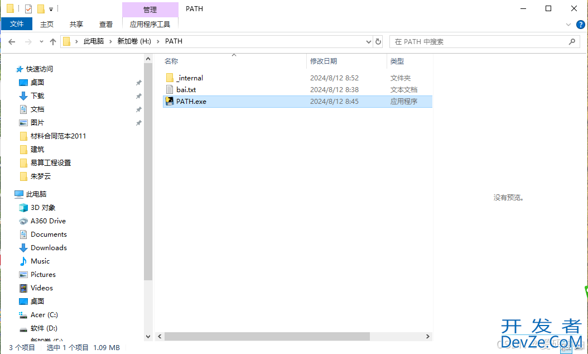Open the 材料合同范本2011 folder

[x=58, y=136]
